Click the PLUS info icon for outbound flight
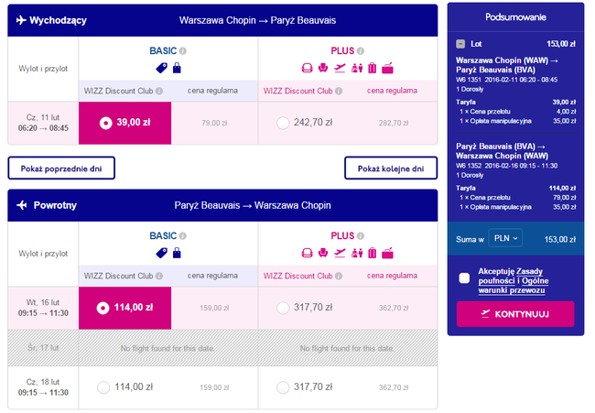This screenshot has width=595, height=413. (x=362, y=50)
